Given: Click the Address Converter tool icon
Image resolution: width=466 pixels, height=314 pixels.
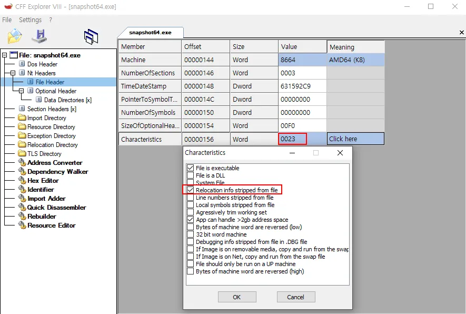Looking at the screenshot, I should click(22, 163).
